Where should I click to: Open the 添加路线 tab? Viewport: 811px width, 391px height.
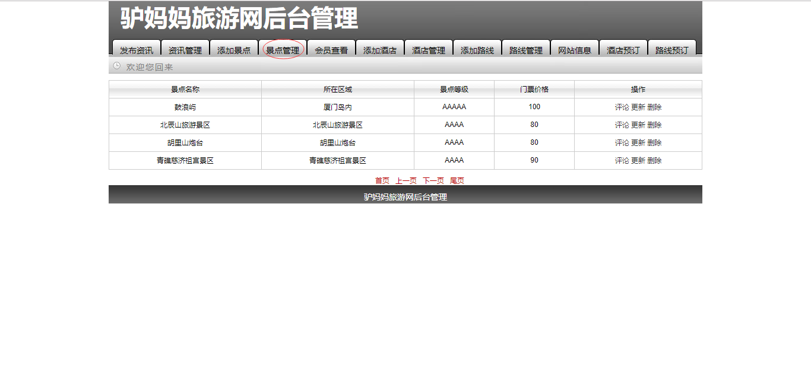point(477,49)
